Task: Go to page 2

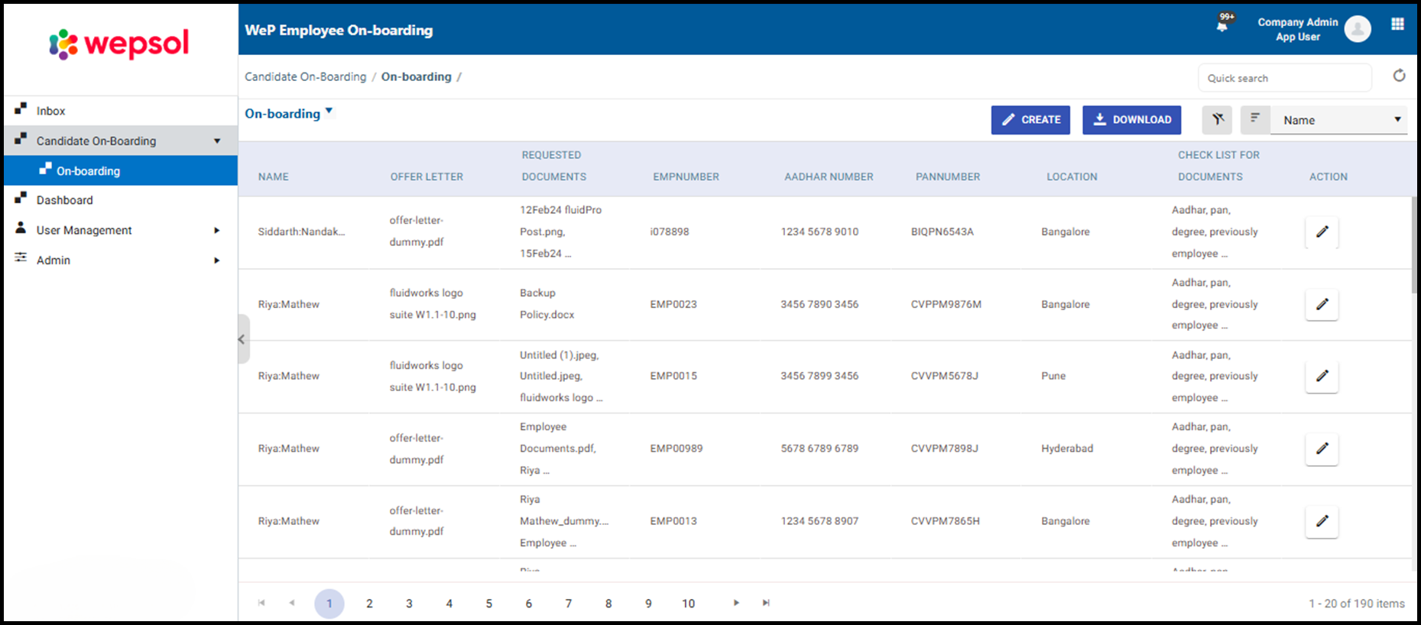Action: (x=369, y=604)
